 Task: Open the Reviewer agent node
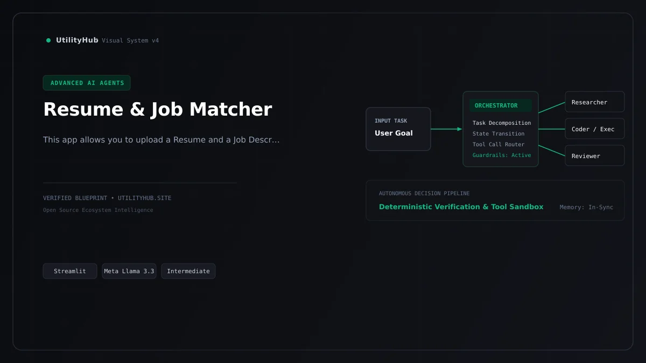tap(595, 155)
